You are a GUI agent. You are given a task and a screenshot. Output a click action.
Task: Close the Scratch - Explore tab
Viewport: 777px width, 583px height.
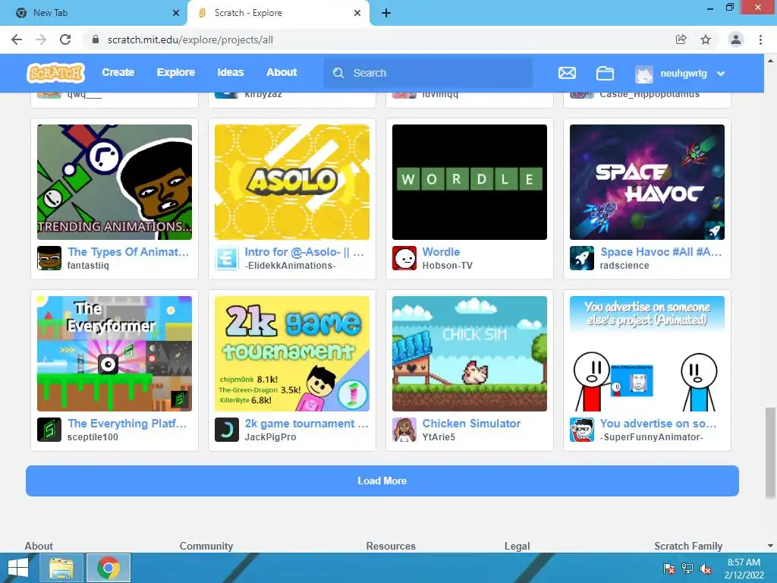pos(357,13)
